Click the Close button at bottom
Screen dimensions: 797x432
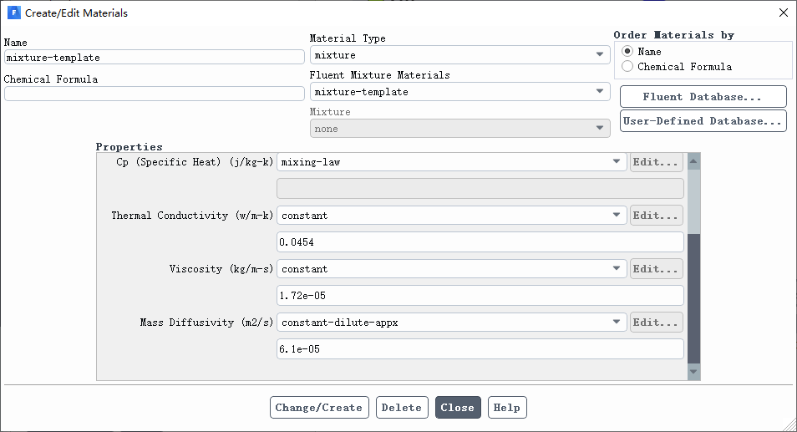(x=458, y=408)
